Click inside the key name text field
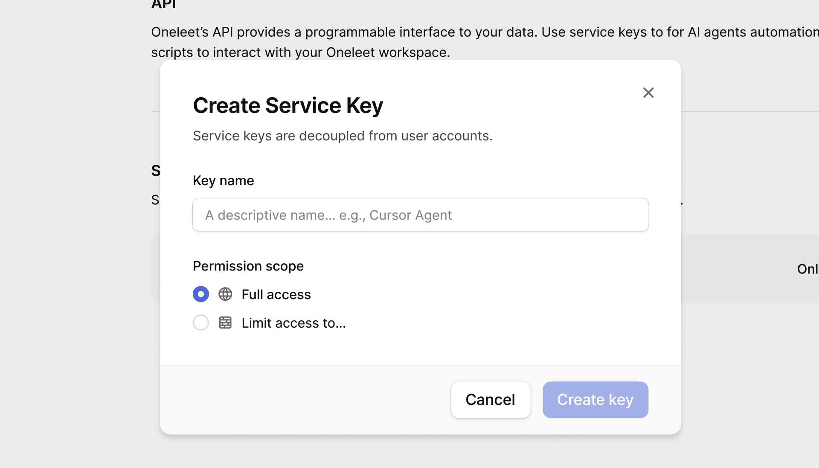The width and height of the screenshot is (819, 468). (420, 215)
